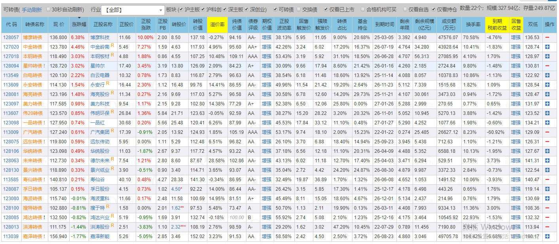Screen dimensions: 559x244
Task: Sort by the 现价 column header
Action: coord(59,24)
